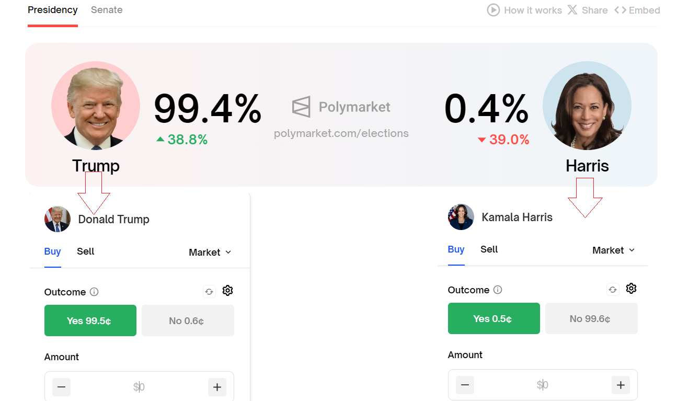Click the 0.4% Harris odds figure
The width and height of the screenshot is (700, 401).
click(x=487, y=108)
